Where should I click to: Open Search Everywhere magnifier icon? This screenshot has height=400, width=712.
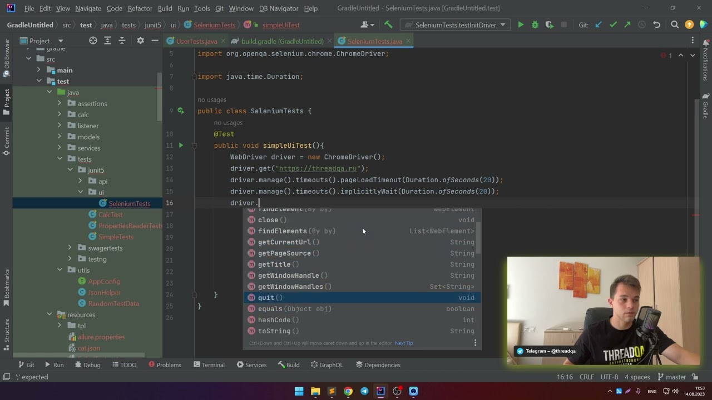click(675, 25)
